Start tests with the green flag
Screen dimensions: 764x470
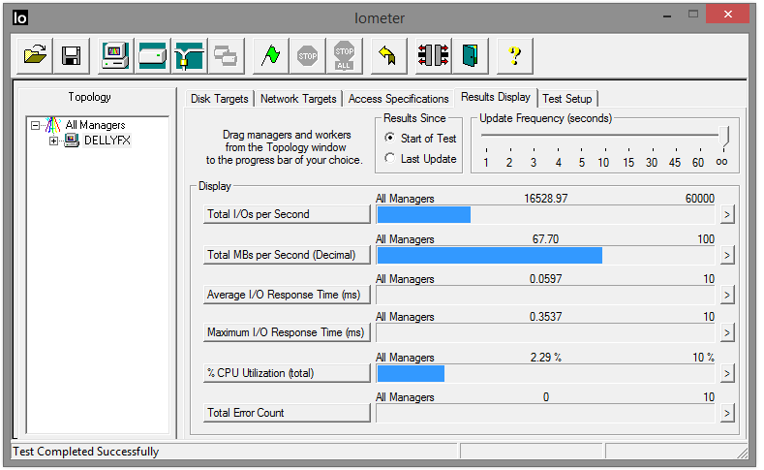(270, 55)
